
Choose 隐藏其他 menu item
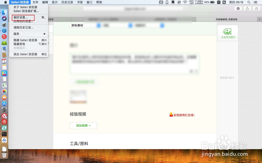29,44
